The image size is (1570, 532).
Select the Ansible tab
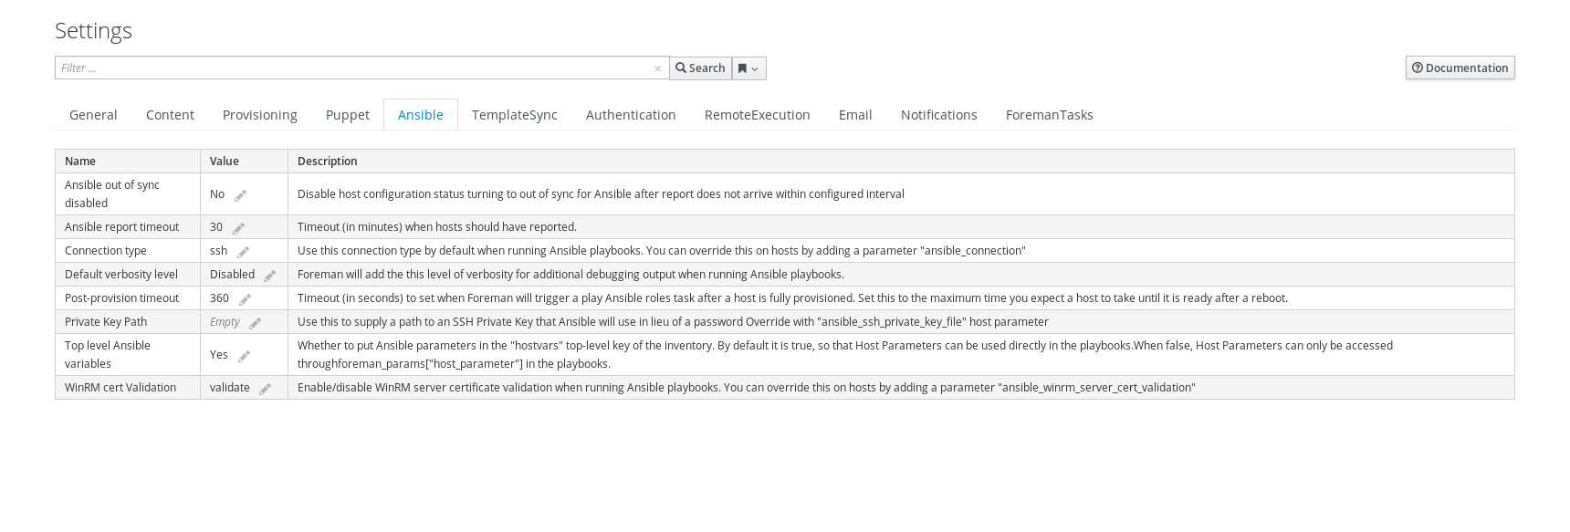point(421,115)
